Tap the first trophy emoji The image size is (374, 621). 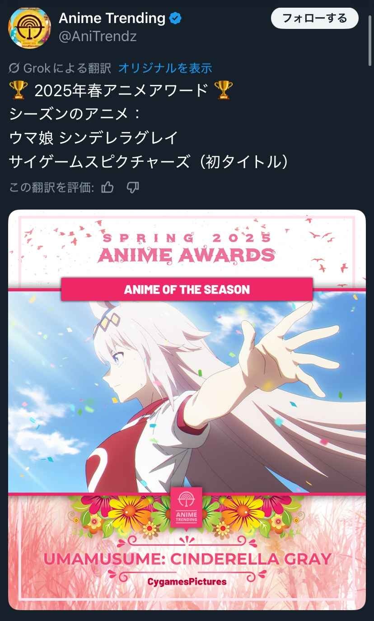click(x=18, y=91)
